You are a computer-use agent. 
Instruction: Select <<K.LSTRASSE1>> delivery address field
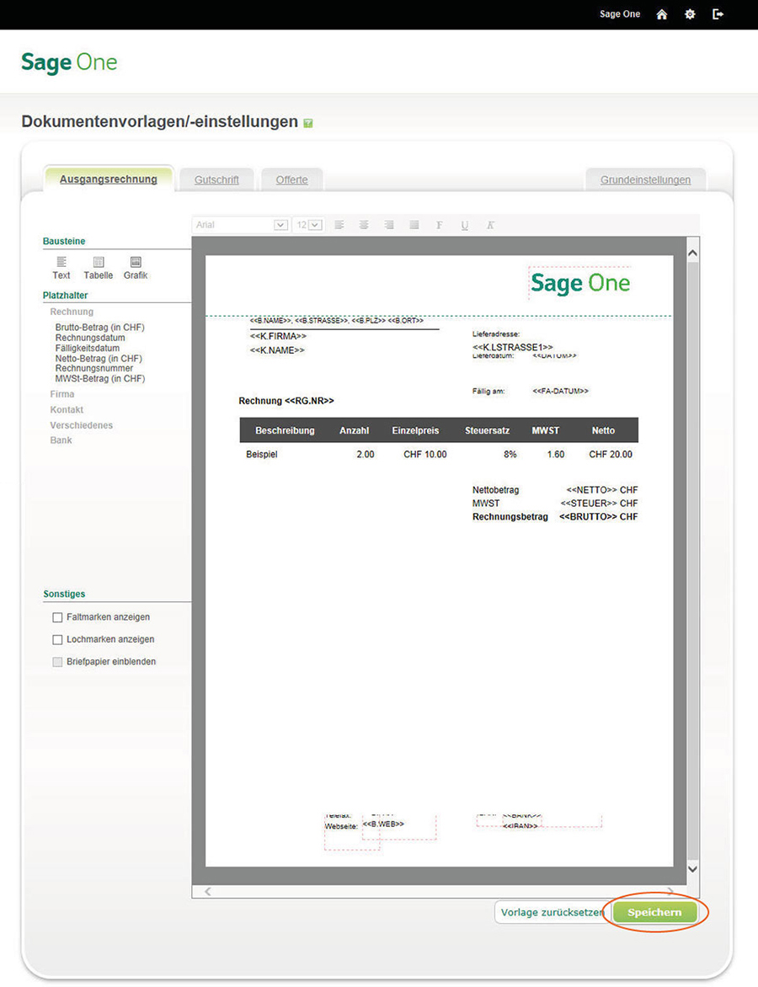[512, 348]
